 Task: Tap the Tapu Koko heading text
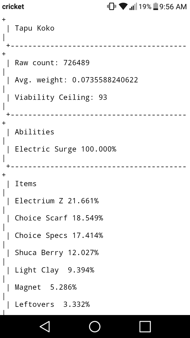coord(35,28)
